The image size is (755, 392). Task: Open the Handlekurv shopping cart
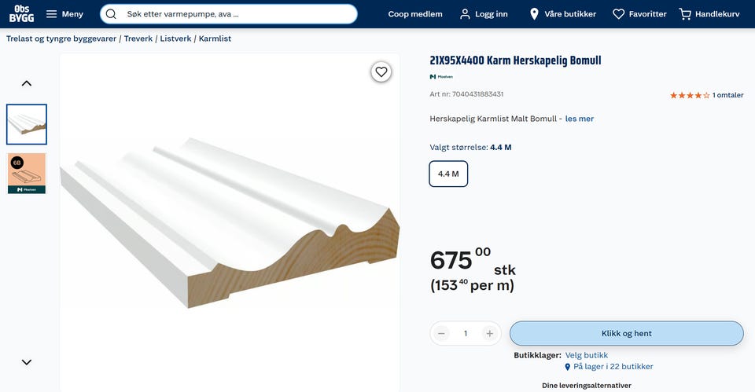coord(686,14)
